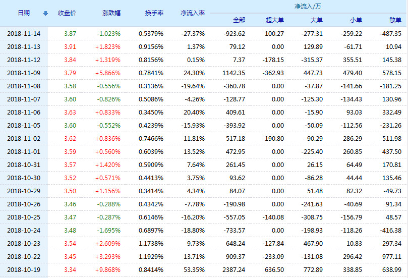Image resolution: width=409 pixels, height=278 pixels.
Task: Click the 大单 sub-column header
Action: 317,20
